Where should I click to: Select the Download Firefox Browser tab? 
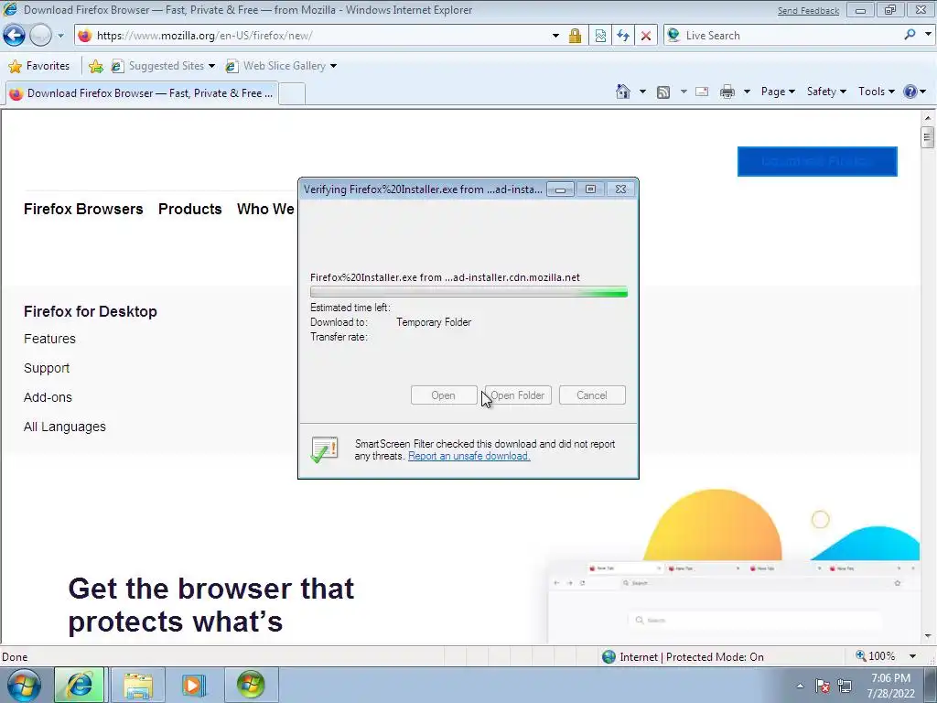[x=142, y=93]
